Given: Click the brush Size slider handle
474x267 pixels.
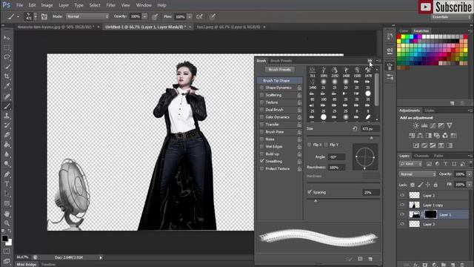Looking at the screenshot, I should [372, 138].
